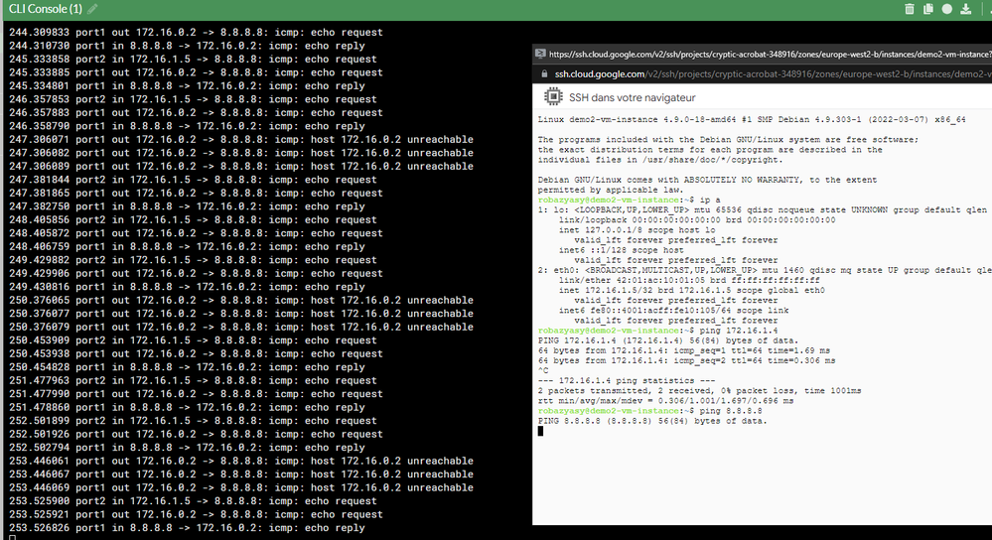992x540 pixels.
Task: Click the record CLI output circle icon
Action: pyautogui.click(x=947, y=9)
